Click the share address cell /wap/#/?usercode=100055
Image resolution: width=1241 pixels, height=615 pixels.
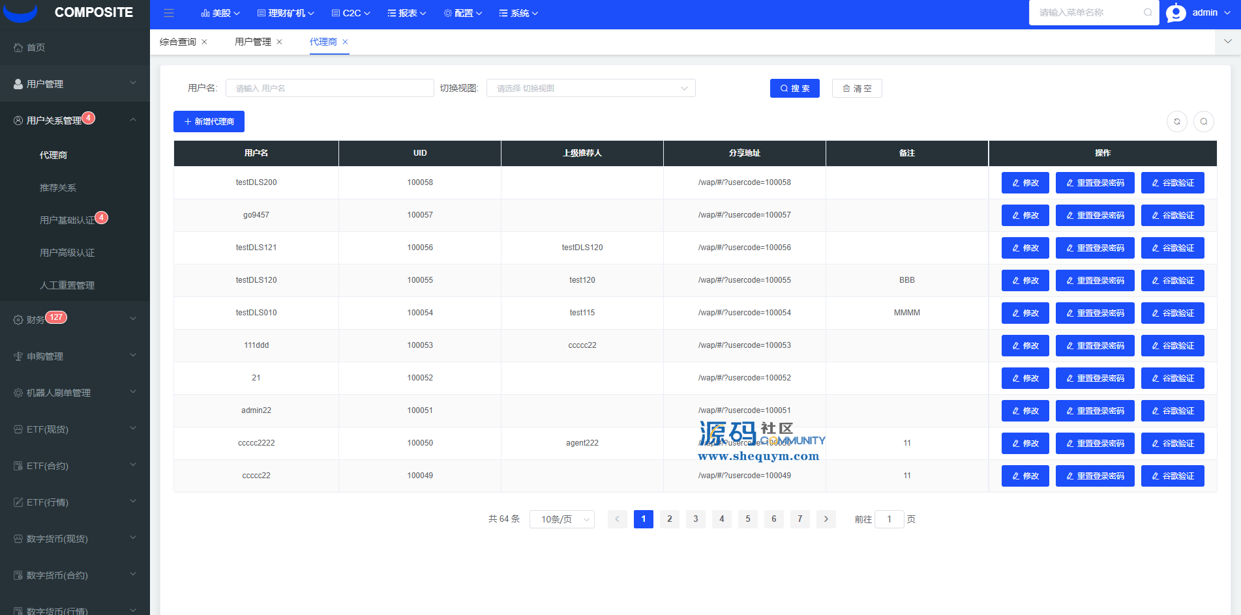[745, 280]
